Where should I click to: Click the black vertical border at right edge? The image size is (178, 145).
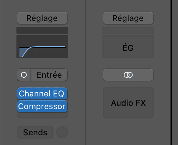coord(171,72)
